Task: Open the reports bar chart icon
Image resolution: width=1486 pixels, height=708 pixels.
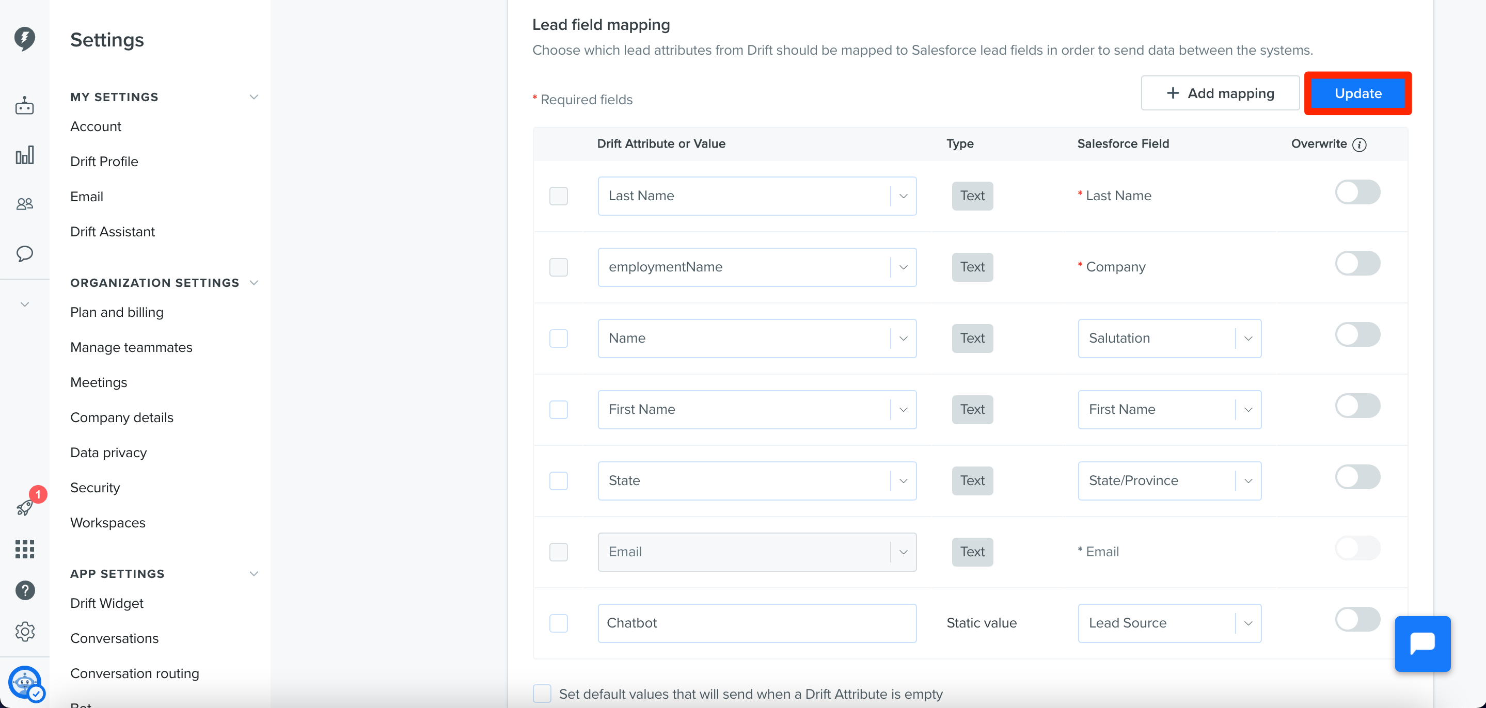Action: (24, 154)
